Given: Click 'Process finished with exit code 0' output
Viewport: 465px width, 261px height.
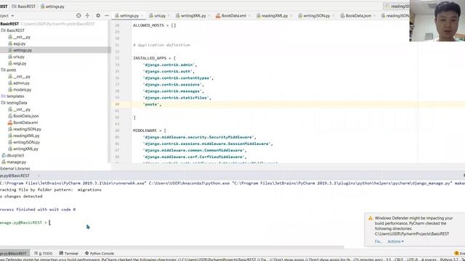Looking at the screenshot, I should point(38,210).
